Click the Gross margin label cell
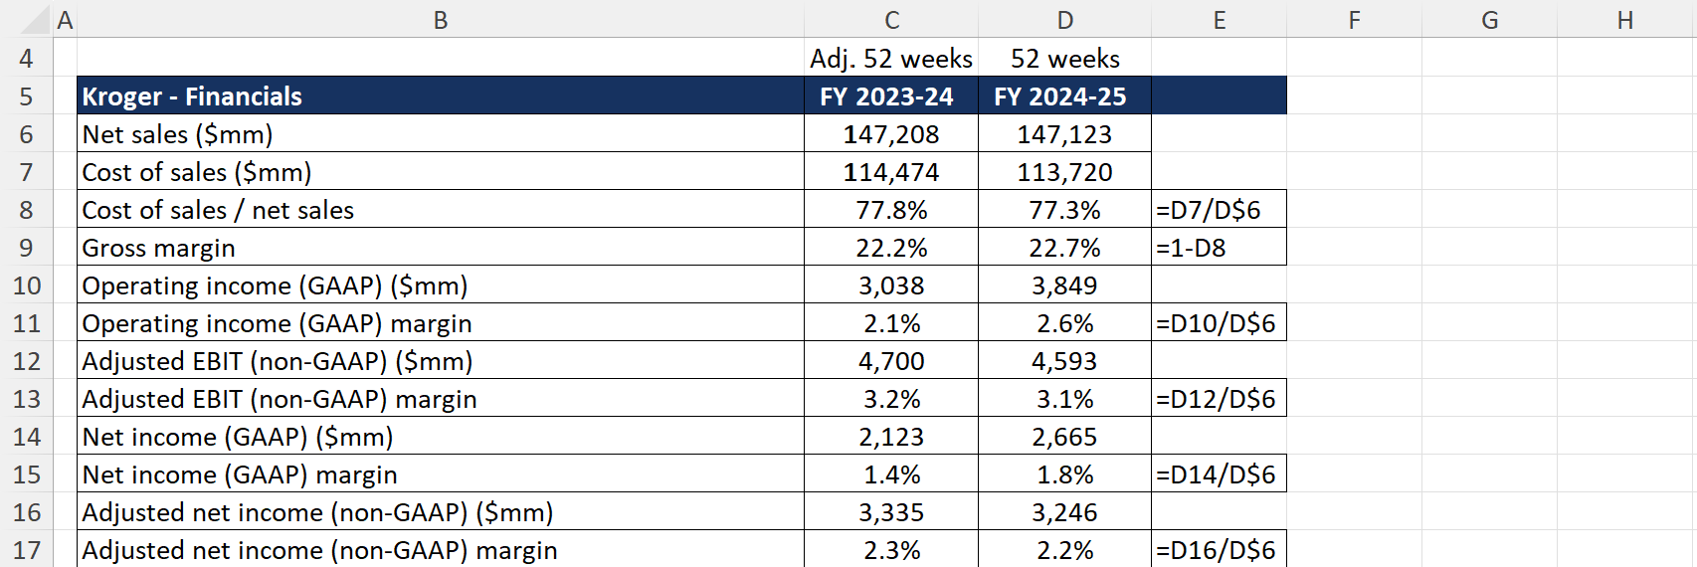Image resolution: width=1697 pixels, height=567 pixels. (x=441, y=248)
